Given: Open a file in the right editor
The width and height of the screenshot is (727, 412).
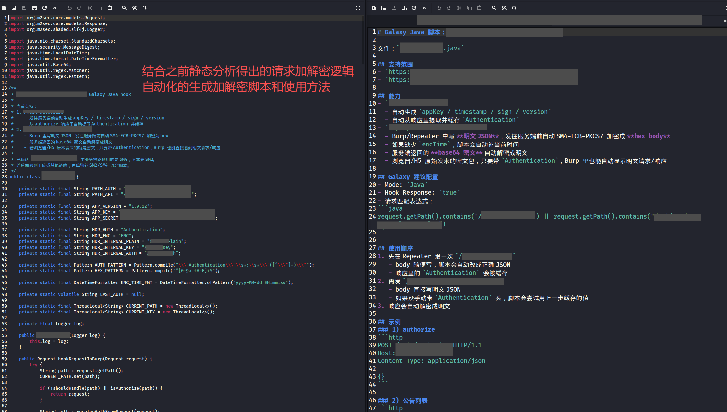Looking at the screenshot, I should [384, 8].
